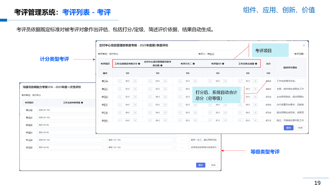
Task: Click 关闭 in the 沟通与协调能力考核 dialog
Action: [x=213, y=165]
